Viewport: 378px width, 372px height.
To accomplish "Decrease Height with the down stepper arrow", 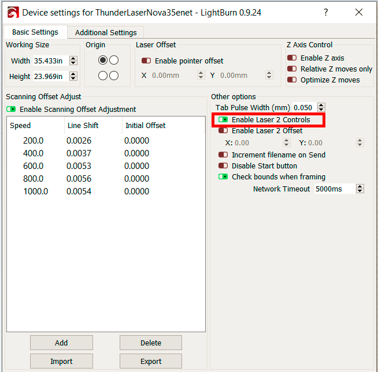I will pos(73,78).
